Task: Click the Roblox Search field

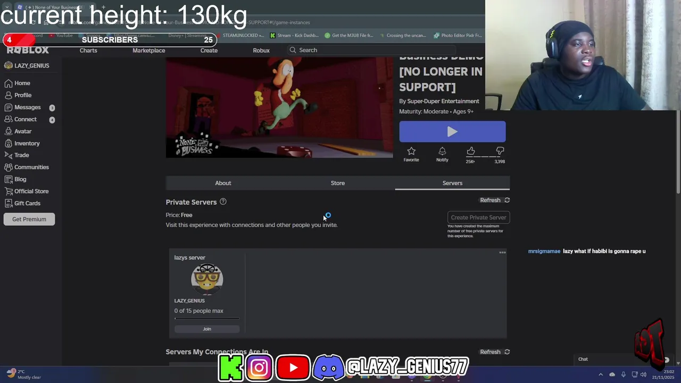Action: tap(370, 50)
